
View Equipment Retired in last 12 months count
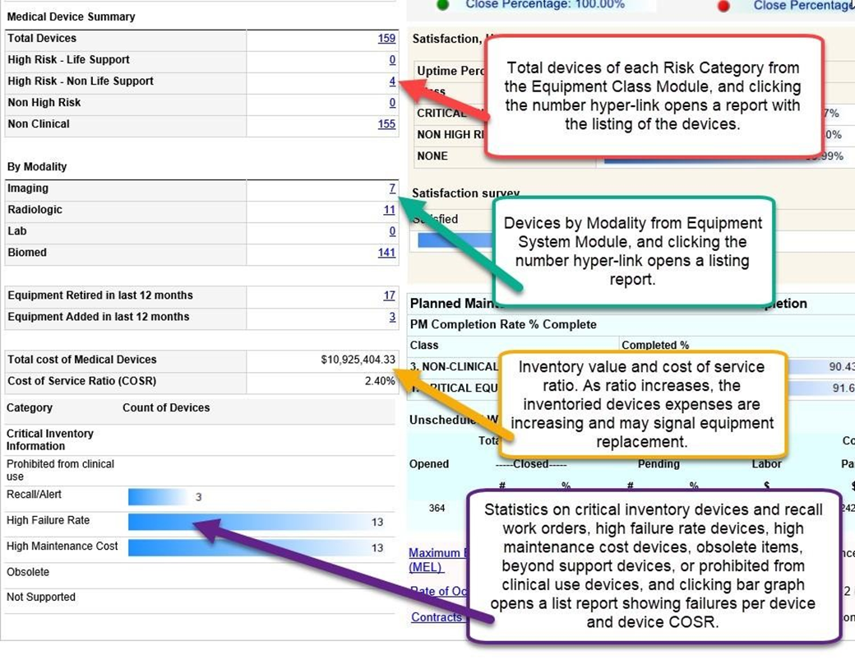[x=389, y=295]
